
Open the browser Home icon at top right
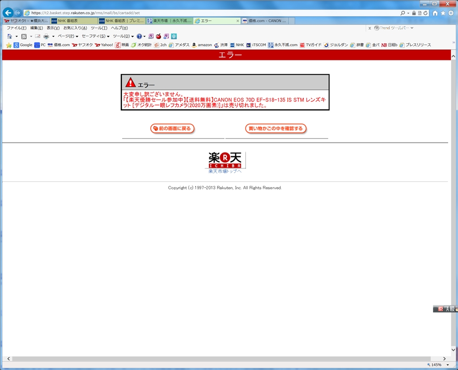(435, 13)
